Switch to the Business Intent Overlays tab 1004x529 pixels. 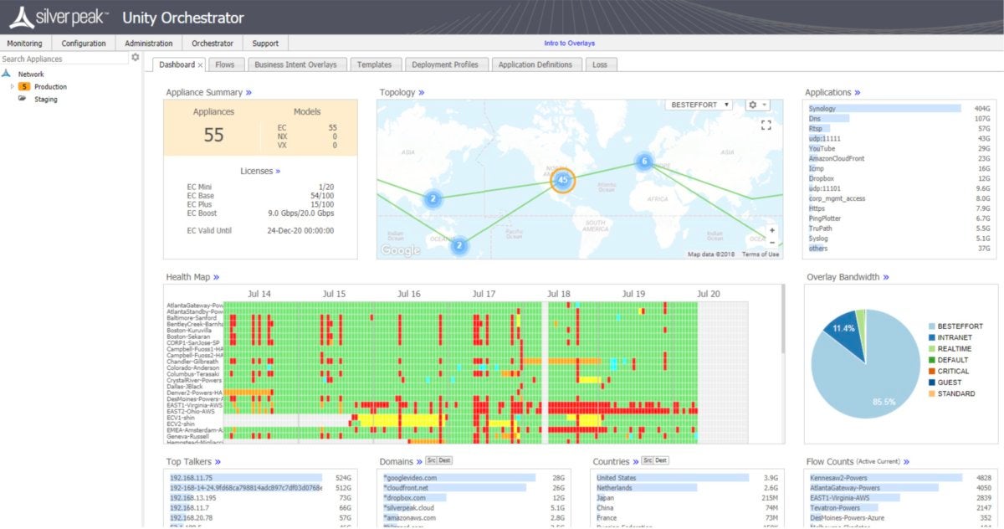click(296, 64)
